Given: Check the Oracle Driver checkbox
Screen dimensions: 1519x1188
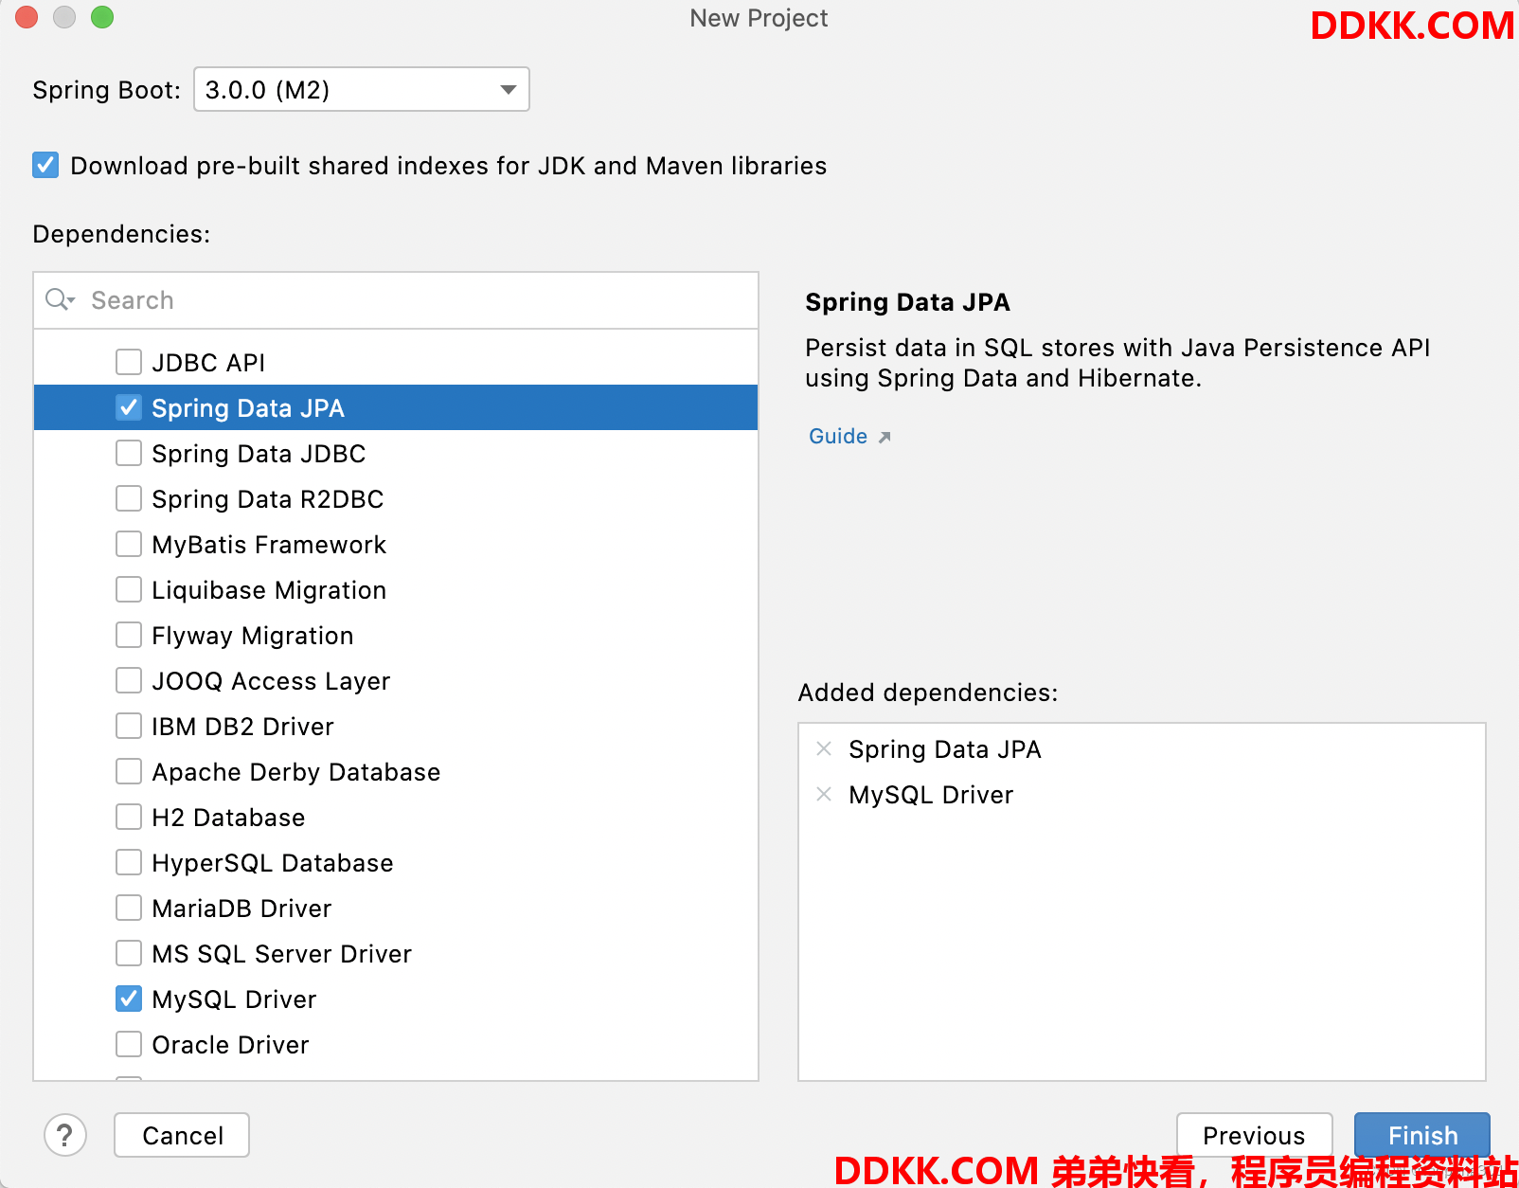Looking at the screenshot, I should coord(129,1044).
